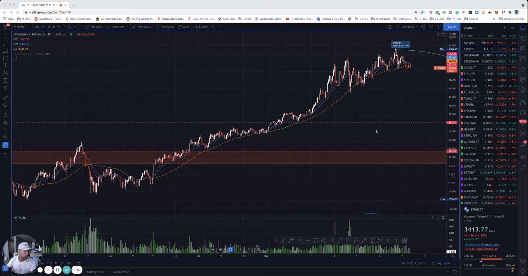Open new browser tab plus button
Image resolution: width=528 pixels, height=276 pixels.
[73, 5]
